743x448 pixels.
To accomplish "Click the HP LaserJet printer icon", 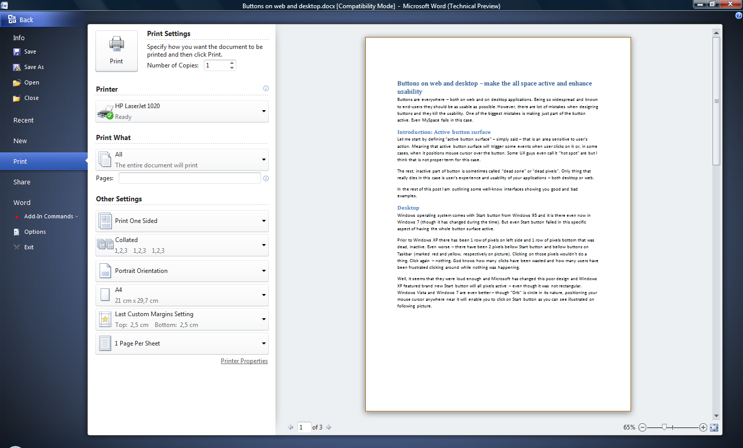I will 105,112.
